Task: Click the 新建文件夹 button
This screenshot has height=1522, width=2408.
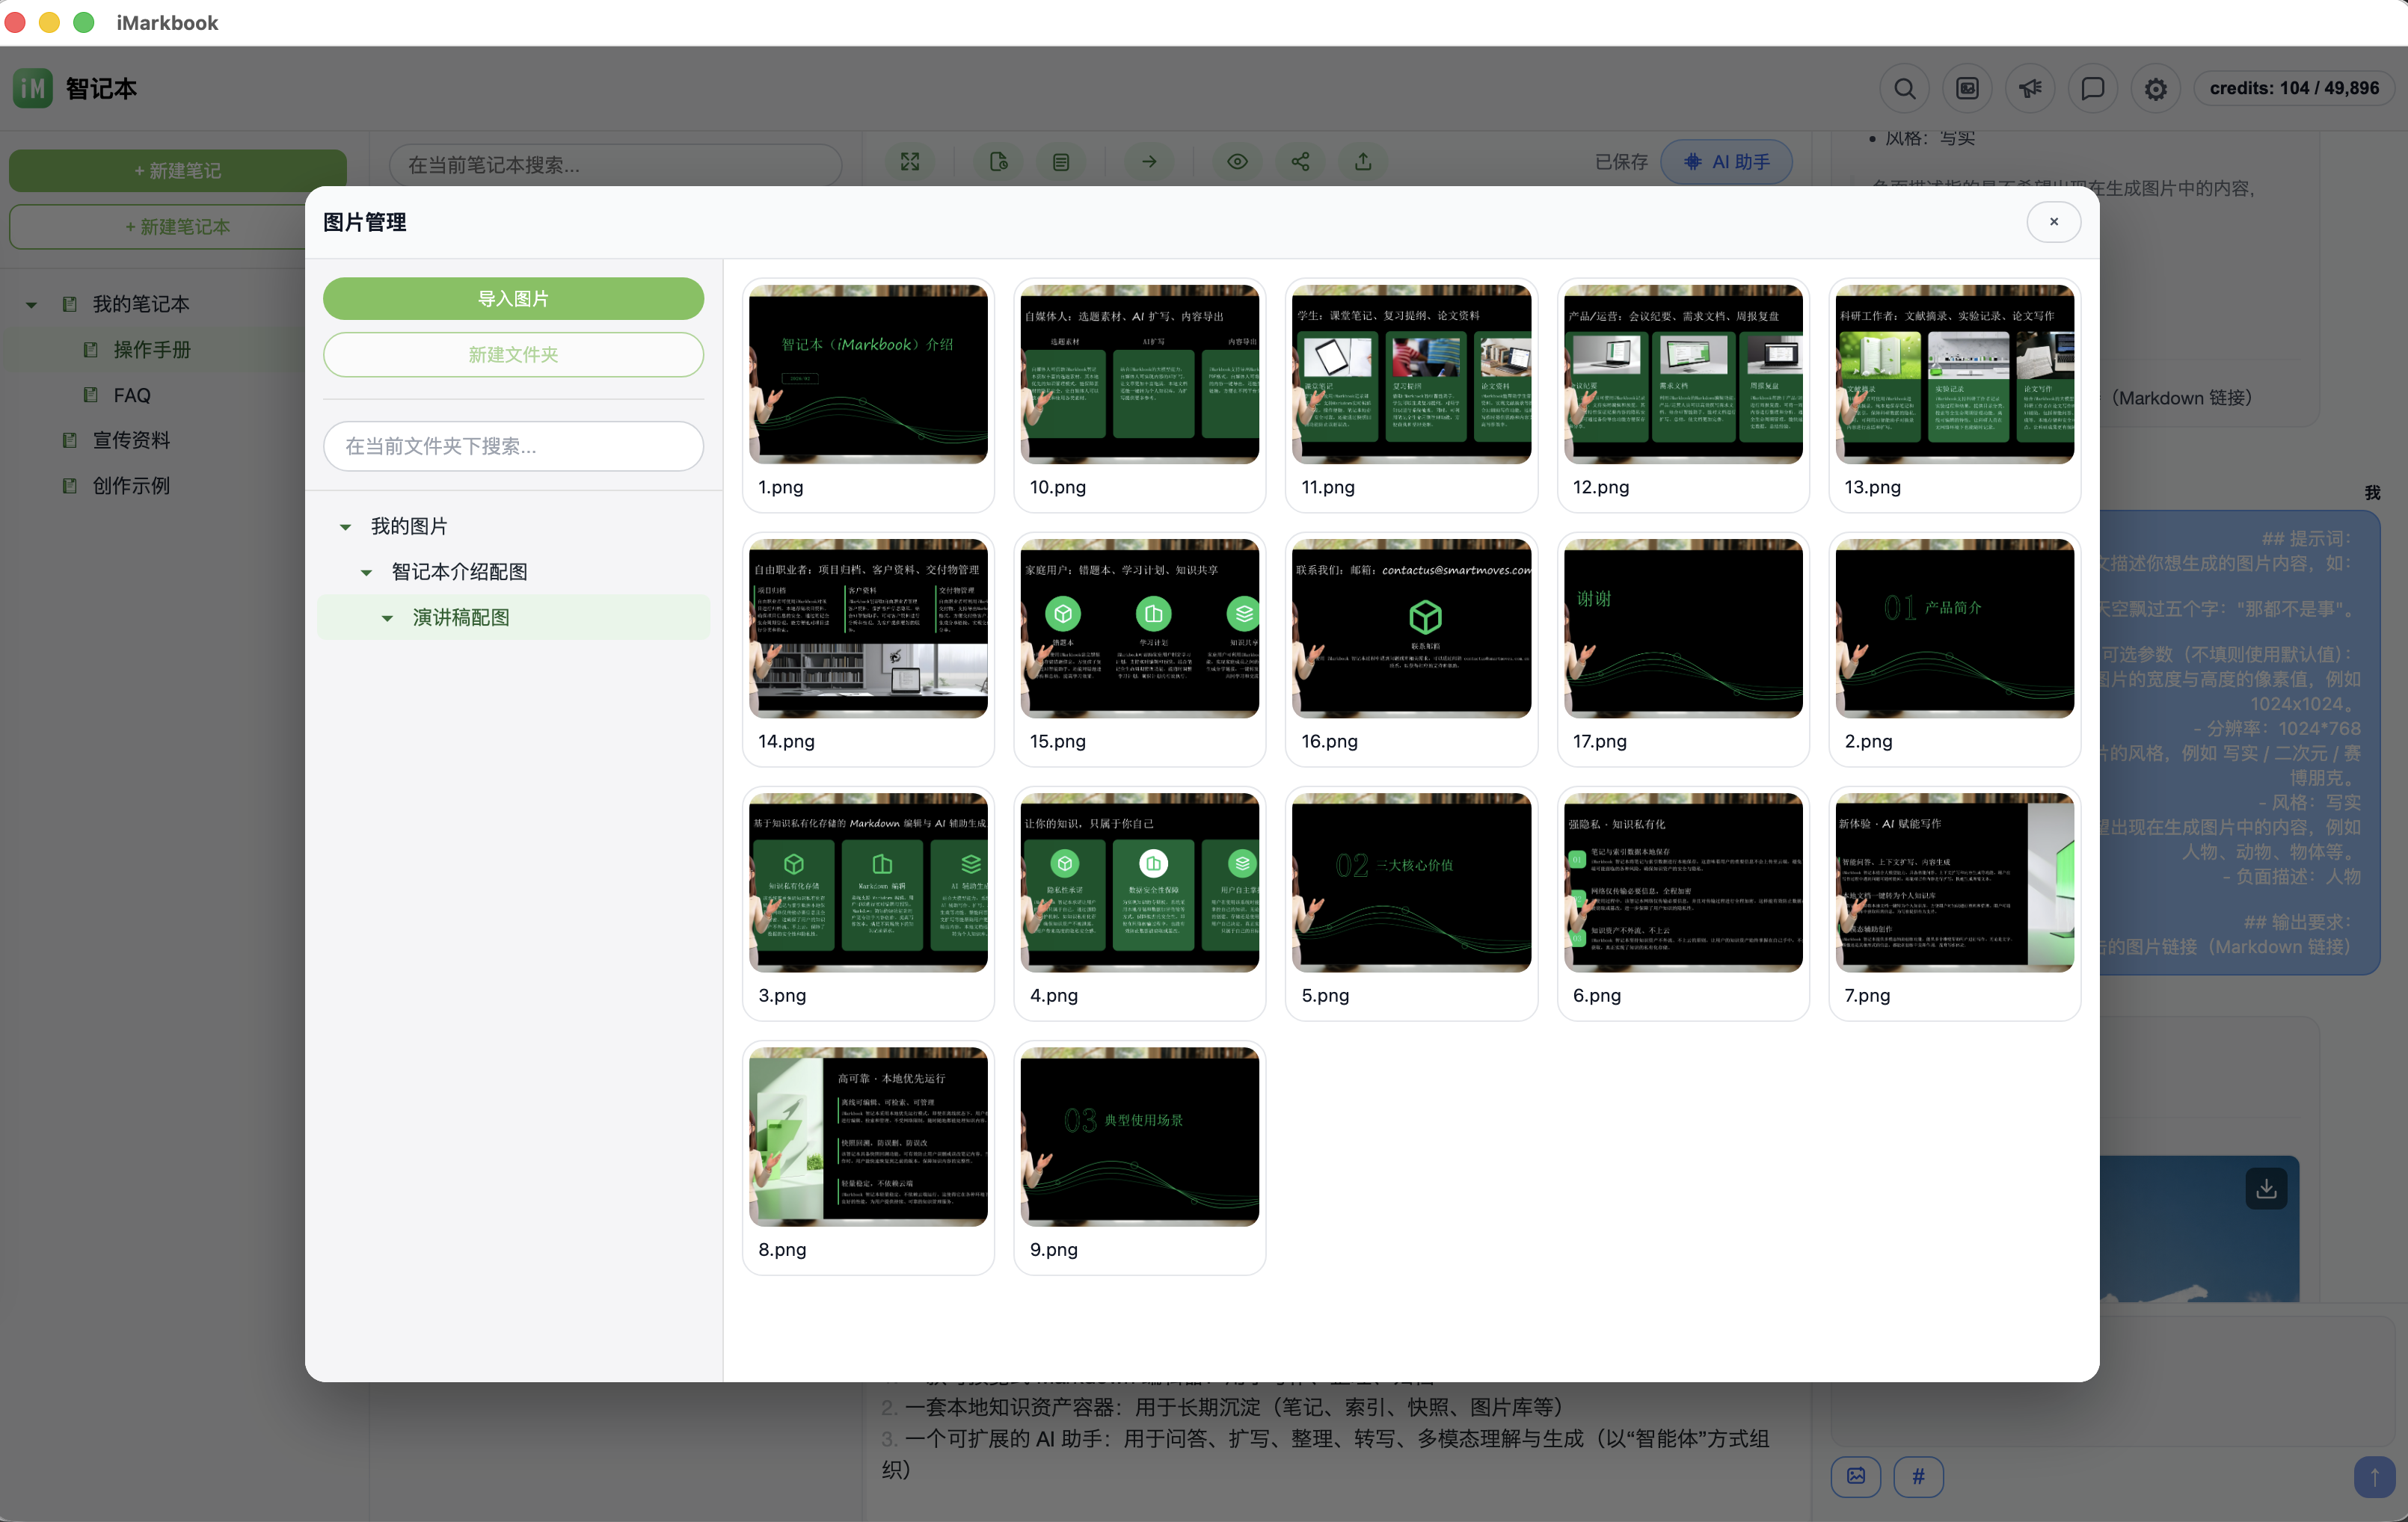Action: pos(513,355)
